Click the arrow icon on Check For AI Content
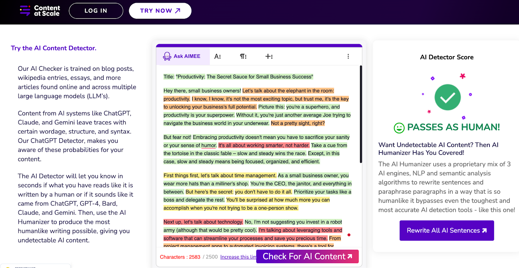This screenshot has width=519, height=268. 350,256
